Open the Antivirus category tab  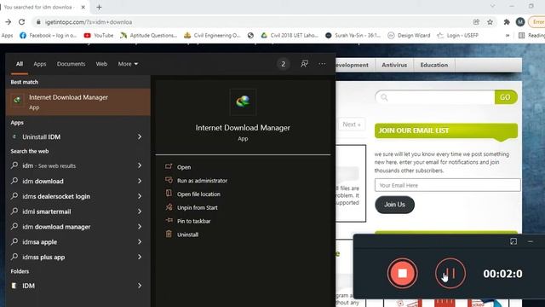coord(394,65)
